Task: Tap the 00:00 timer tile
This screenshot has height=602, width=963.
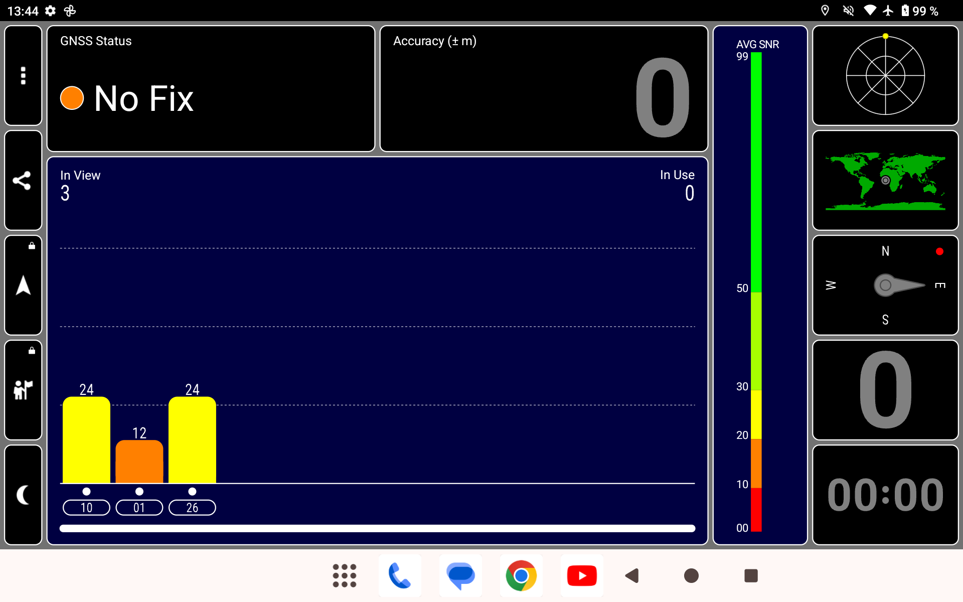Action: coord(885,495)
